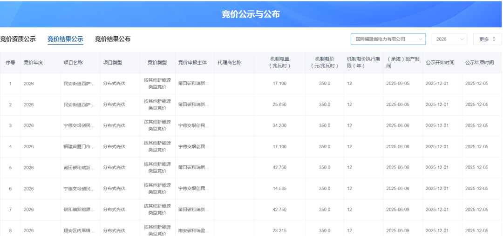Open the 国网福建省电力有限公司 company dropdown
The width and height of the screenshot is (503, 236).
[387, 39]
